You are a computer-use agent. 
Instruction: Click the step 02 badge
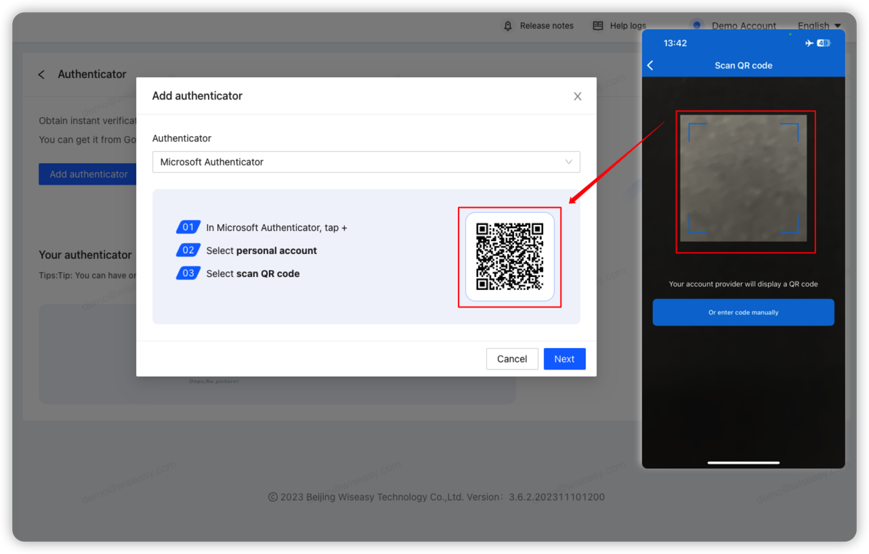(x=188, y=251)
